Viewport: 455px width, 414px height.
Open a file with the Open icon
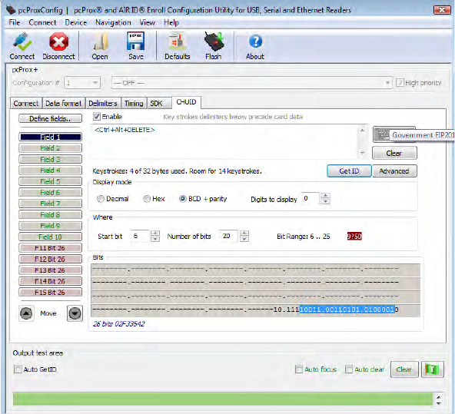100,46
